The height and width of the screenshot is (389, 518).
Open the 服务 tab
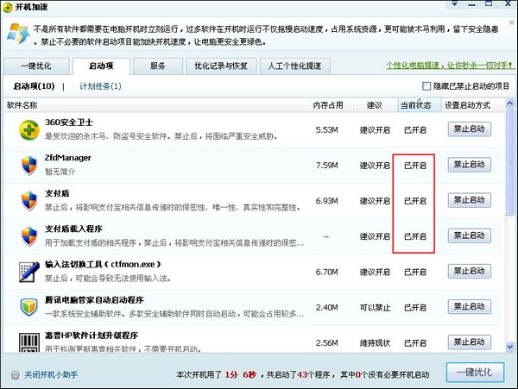(158, 66)
